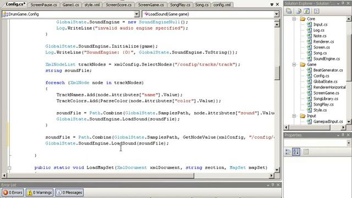Collapse the Input folder node
Image resolution: width=352 pixels, height=198 pixels.
click(x=294, y=116)
